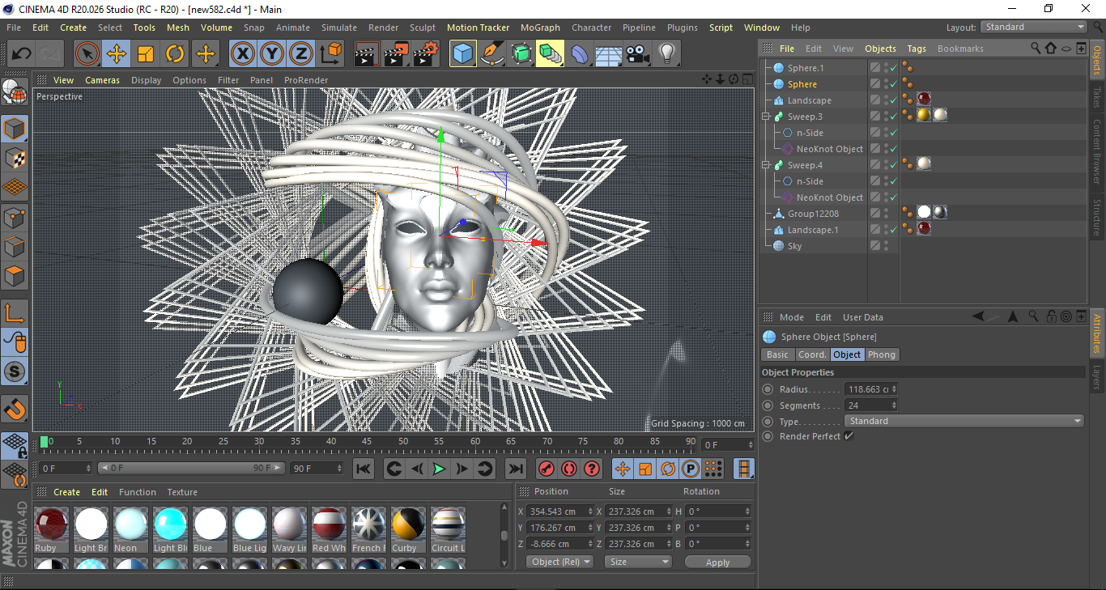Screen dimensions: 1106x590
Task: Open the Deformer objects icon
Action: pyautogui.click(x=580, y=54)
